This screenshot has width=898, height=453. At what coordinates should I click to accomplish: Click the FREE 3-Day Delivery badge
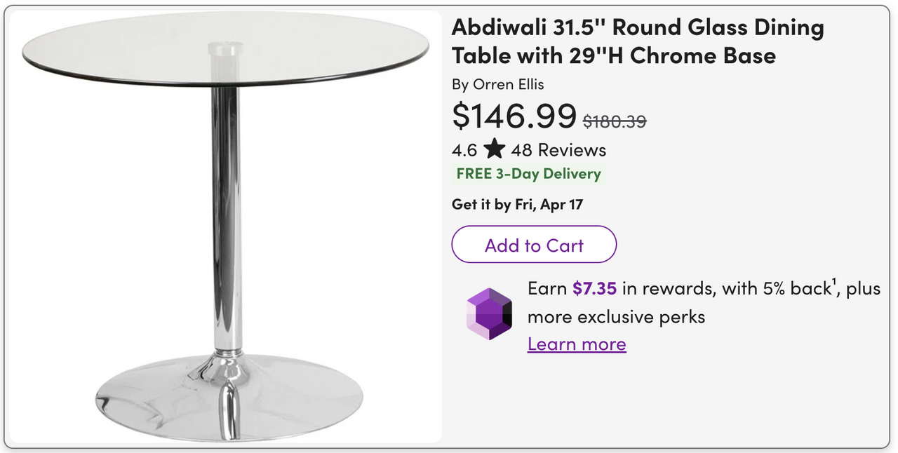[528, 174]
